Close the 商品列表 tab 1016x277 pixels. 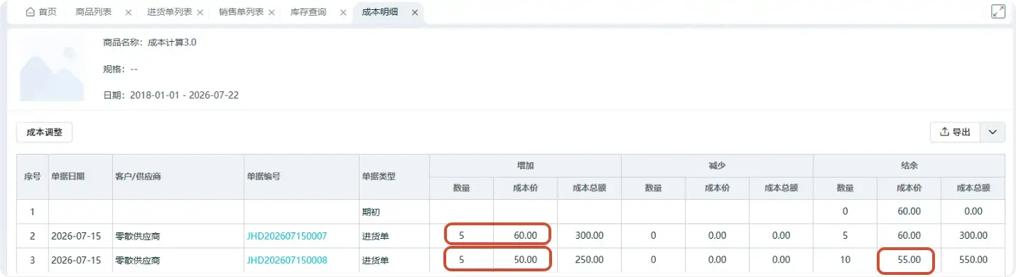128,13
